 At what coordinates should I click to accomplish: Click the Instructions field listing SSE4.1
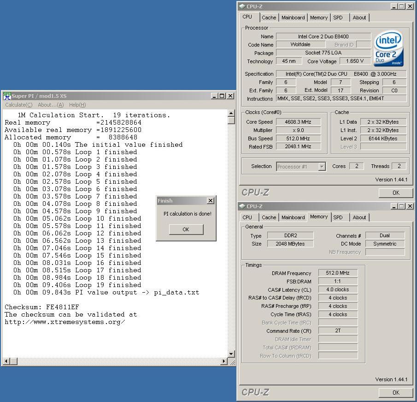341,99
